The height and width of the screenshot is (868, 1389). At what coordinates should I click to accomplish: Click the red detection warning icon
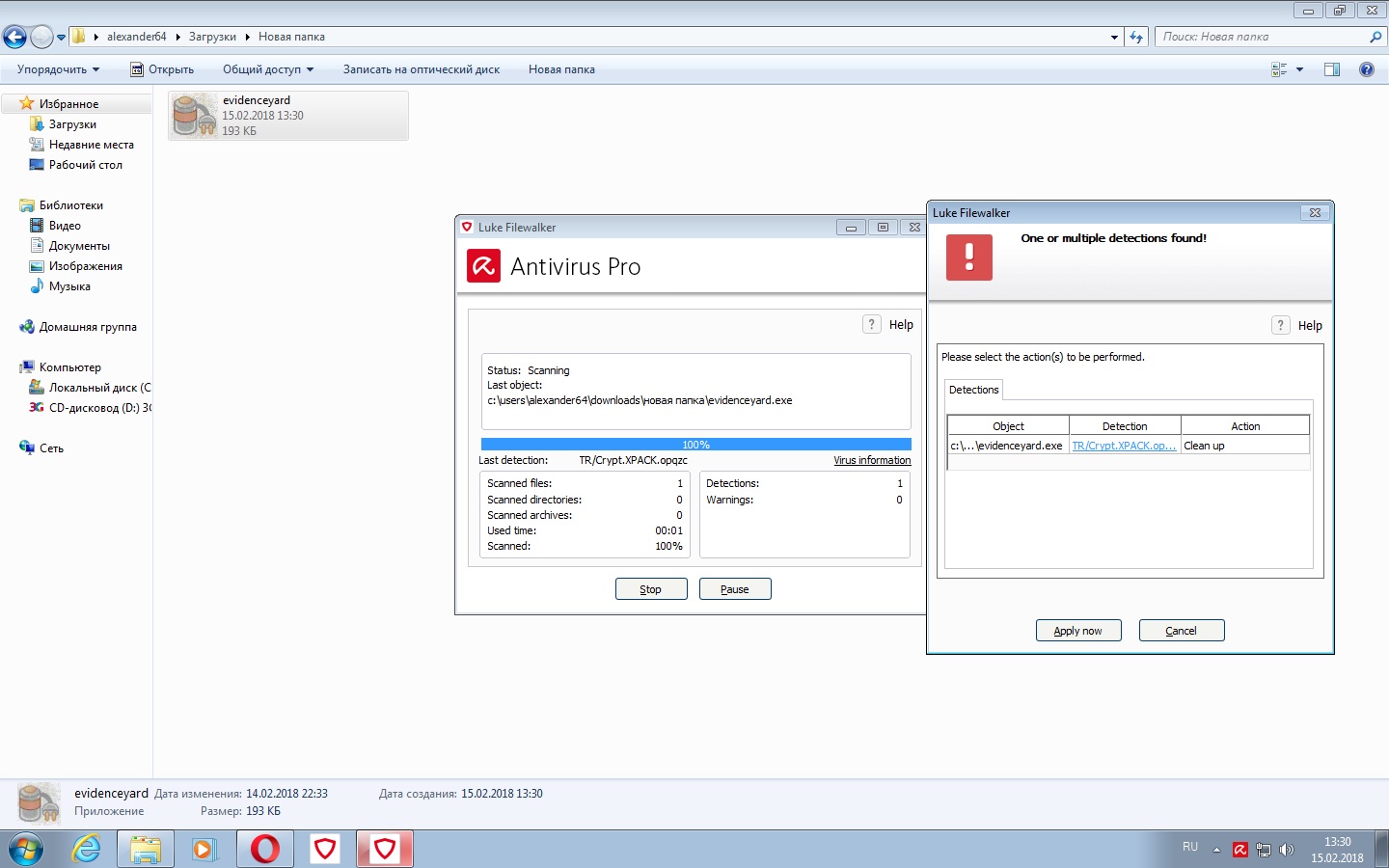coord(969,258)
